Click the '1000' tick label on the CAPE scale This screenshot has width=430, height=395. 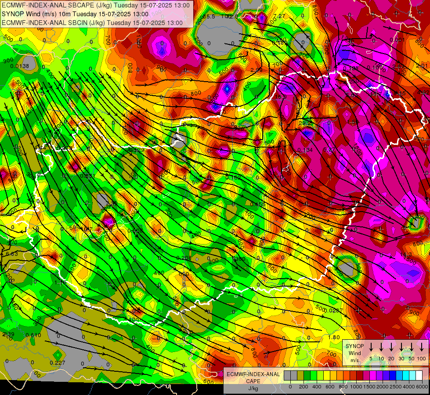[x=356, y=387]
